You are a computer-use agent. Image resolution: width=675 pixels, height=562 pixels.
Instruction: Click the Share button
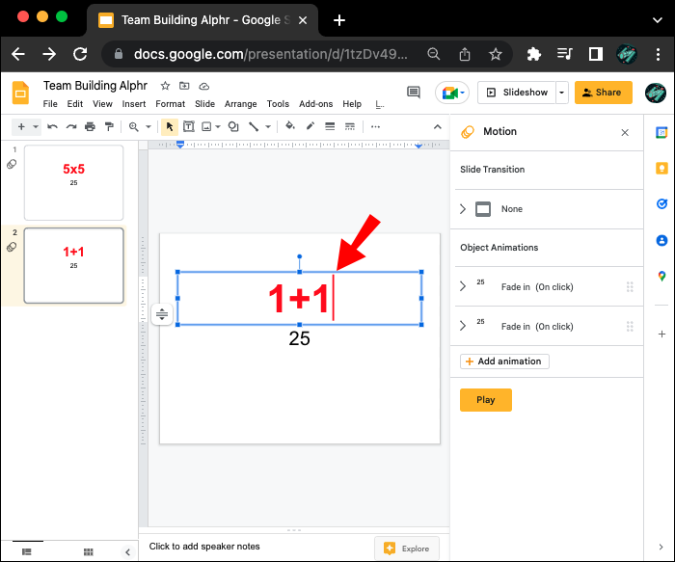point(603,93)
